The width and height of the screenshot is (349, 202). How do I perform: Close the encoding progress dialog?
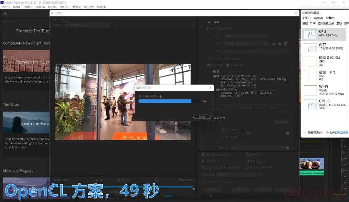(211, 87)
